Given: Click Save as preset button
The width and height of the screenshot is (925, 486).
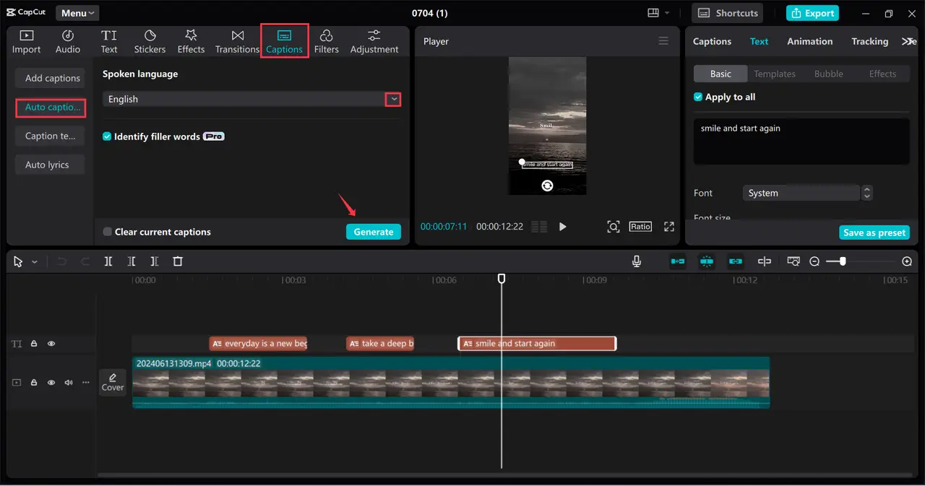Looking at the screenshot, I should tap(874, 233).
